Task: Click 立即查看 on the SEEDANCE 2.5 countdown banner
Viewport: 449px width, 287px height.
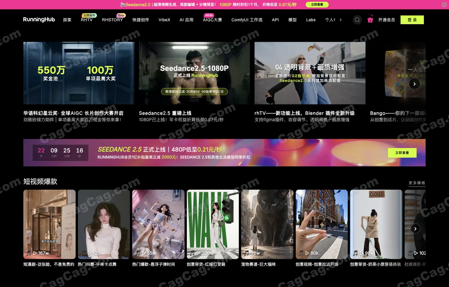Action: pyautogui.click(x=402, y=153)
